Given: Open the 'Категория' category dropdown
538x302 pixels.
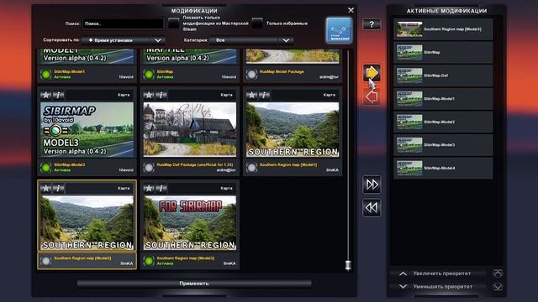Looking at the screenshot, I should click(x=251, y=40).
